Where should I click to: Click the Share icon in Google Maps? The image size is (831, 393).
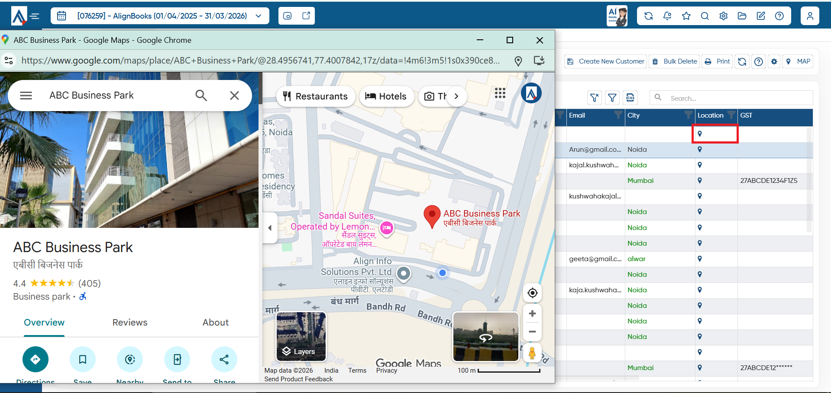pos(224,359)
